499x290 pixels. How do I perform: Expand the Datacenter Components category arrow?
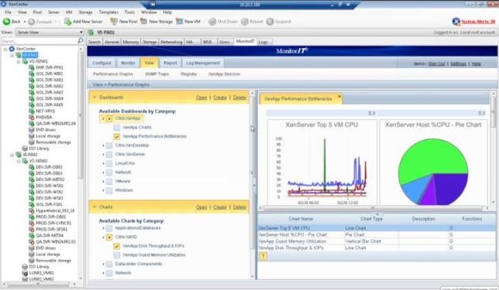[x=103, y=264]
